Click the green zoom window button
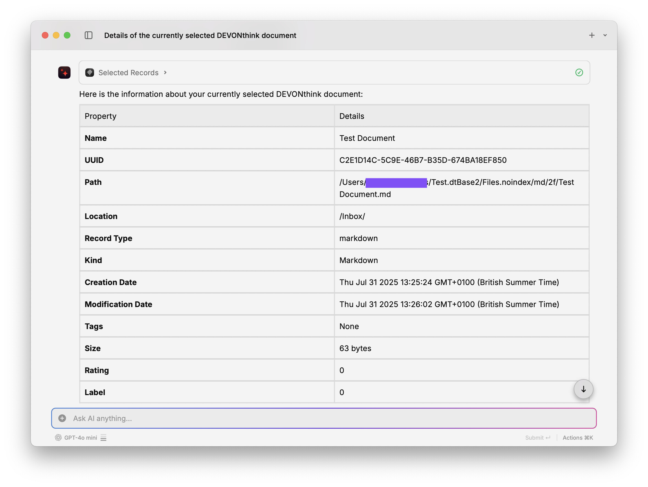This screenshot has width=648, height=487. click(x=67, y=35)
